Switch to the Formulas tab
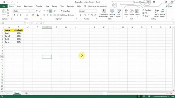 (x=39, y=6)
